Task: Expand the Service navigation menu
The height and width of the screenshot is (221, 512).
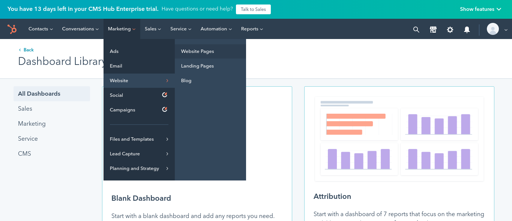Action: tap(181, 29)
